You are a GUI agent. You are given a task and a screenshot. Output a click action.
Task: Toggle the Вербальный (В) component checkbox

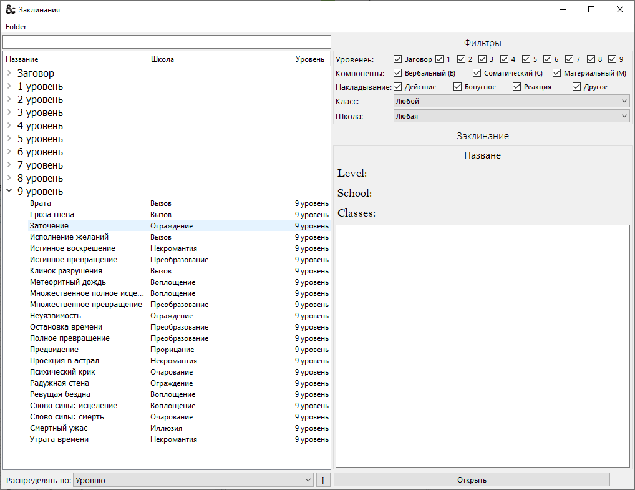click(x=398, y=73)
